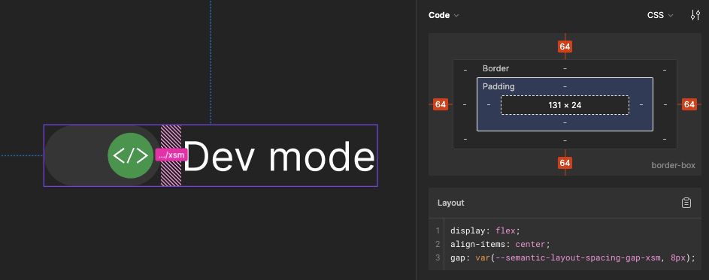Image resolution: width=709 pixels, height=280 pixels.
Task: Click the Layout section header
Action: 451,203
